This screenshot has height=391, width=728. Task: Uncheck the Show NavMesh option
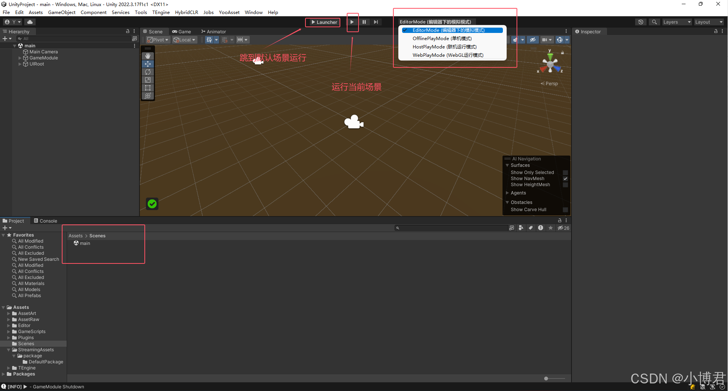565,178
